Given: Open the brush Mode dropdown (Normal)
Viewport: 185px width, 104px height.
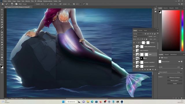Looking at the screenshot, I should click(29, 4).
